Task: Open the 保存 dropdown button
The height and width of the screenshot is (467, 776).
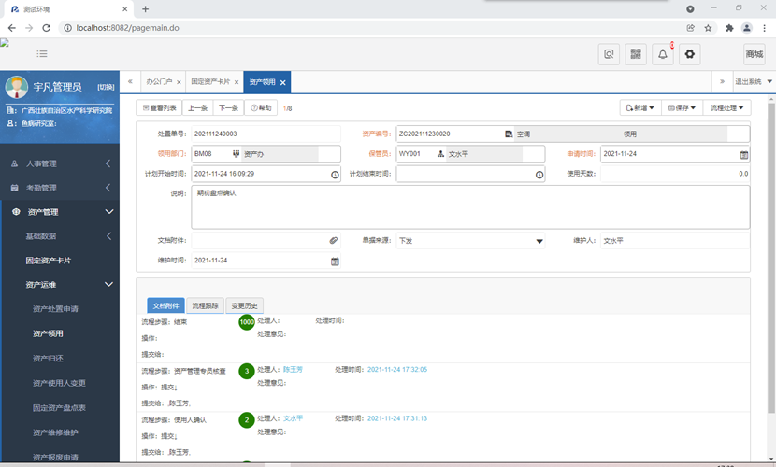Action: click(682, 107)
